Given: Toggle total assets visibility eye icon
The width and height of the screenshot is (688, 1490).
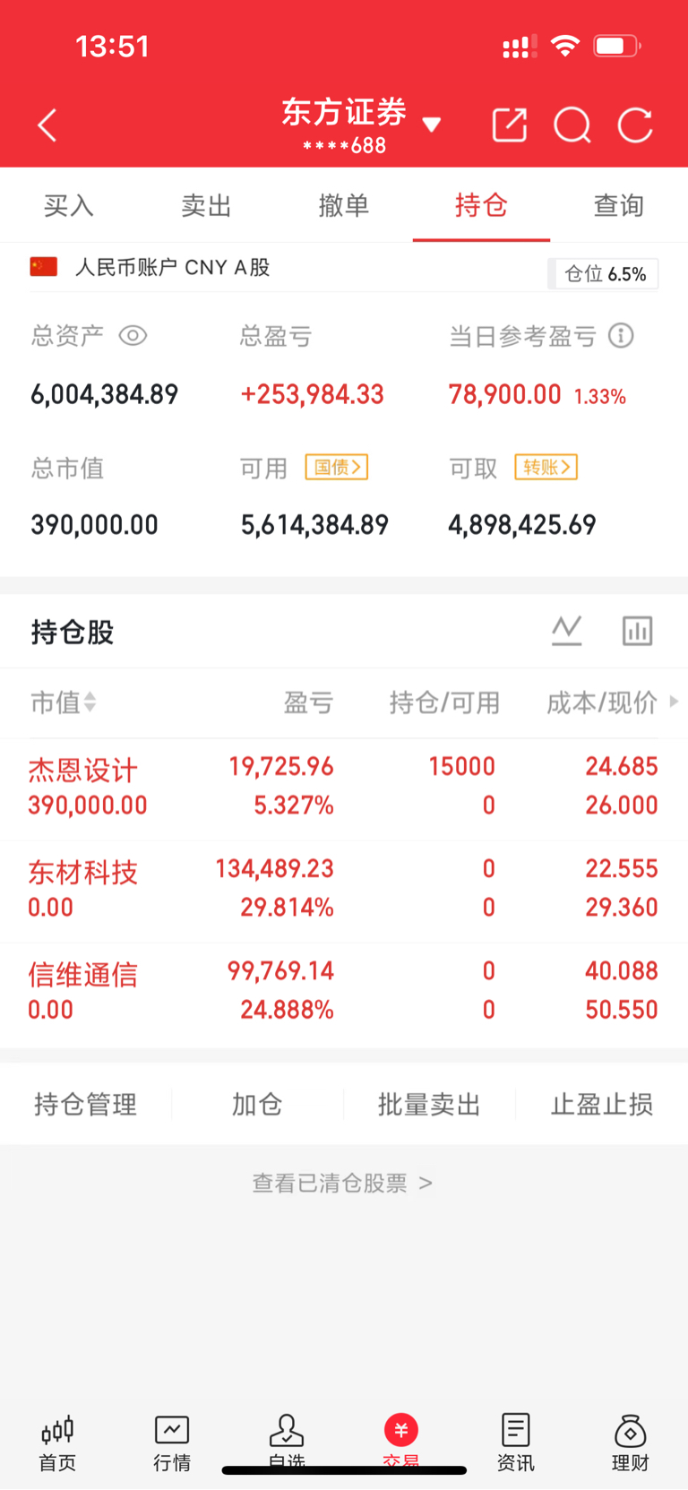Looking at the screenshot, I should click(x=133, y=336).
